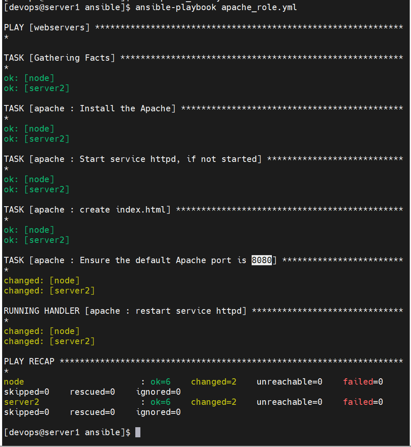Click 'changed=2' in the node recap row

coord(213,382)
